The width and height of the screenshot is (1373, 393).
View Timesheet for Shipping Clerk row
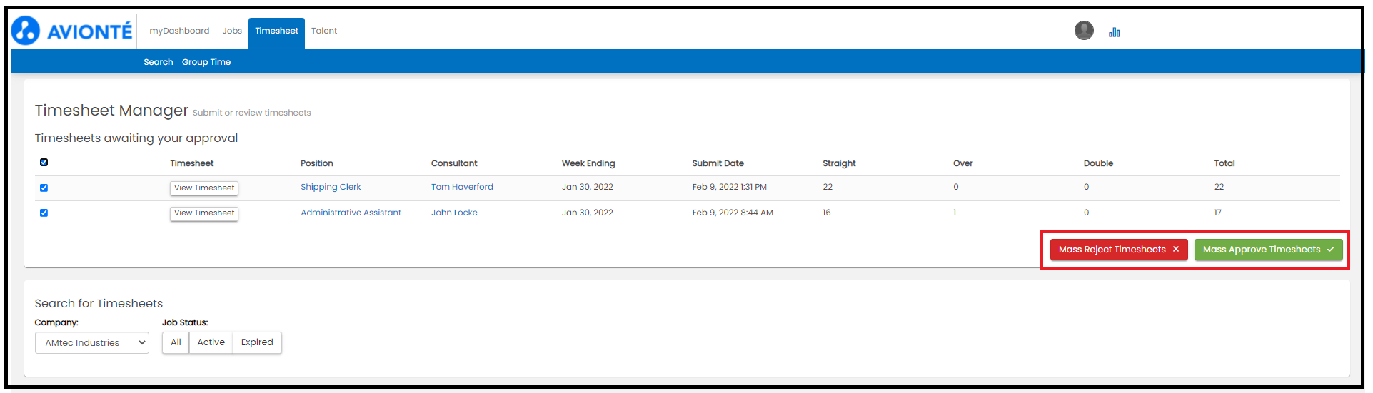(x=204, y=188)
